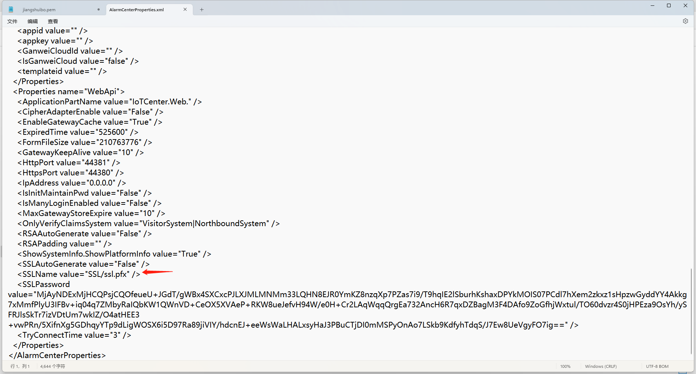Click the unsaved dot on jiangshuibo.pem tab
The width and height of the screenshot is (696, 374).
click(99, 9)
